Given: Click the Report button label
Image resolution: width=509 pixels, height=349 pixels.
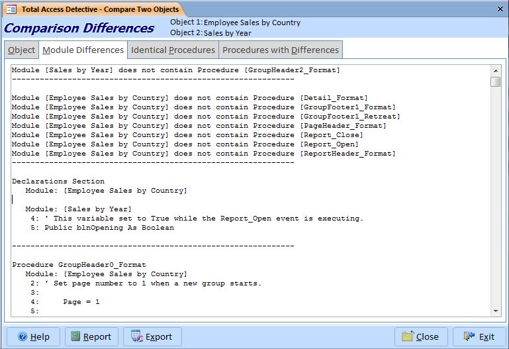Looking at the screenshot, I should pos(97,337).
